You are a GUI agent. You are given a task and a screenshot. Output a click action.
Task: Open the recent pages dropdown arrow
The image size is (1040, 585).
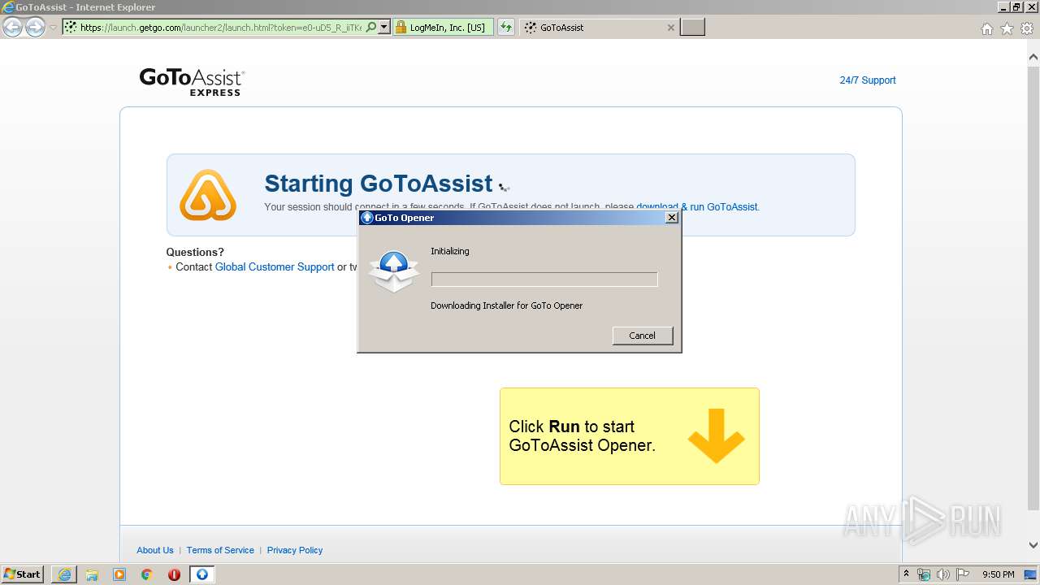54,28
